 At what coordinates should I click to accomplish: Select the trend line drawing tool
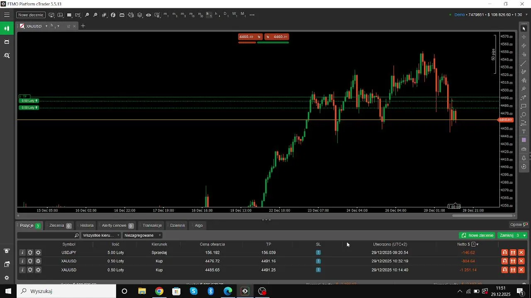524,63
